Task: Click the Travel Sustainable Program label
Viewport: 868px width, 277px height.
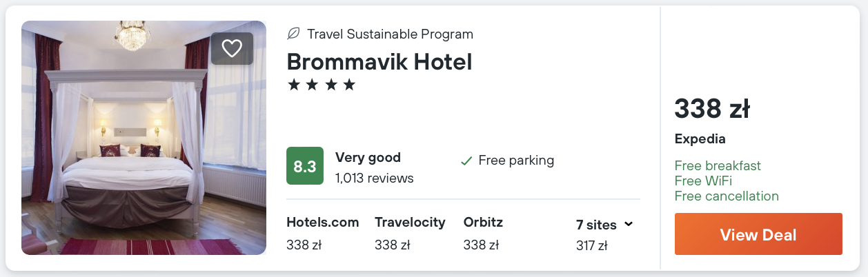Action: click(x=390, y=34)
